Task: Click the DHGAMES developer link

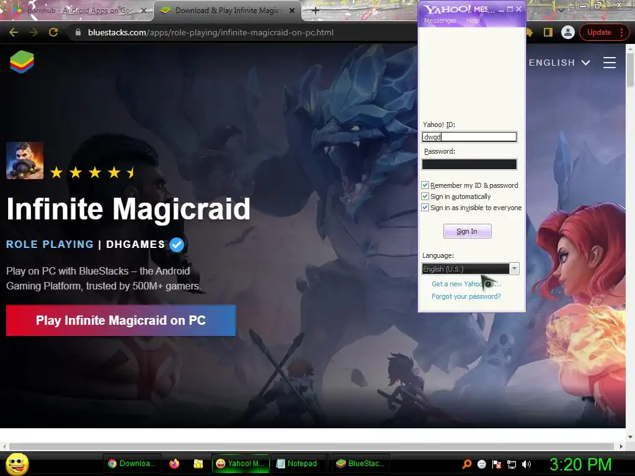Action: (135, 244)
